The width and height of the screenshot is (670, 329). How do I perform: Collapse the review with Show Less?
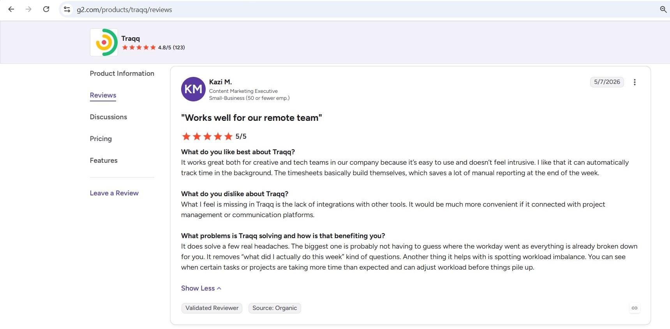(201, 288)
